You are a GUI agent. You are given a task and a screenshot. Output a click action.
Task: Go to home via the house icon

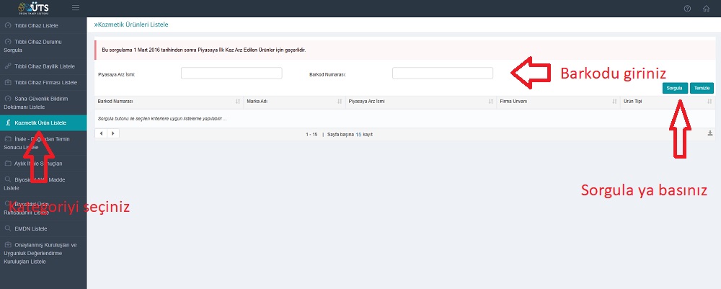point(707,8)
